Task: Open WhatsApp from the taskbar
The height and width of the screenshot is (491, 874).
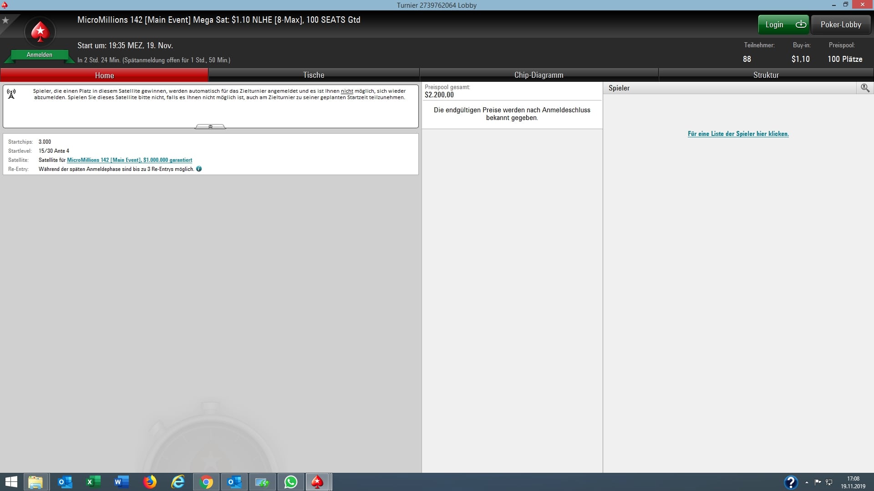Action: pos(290,482)
